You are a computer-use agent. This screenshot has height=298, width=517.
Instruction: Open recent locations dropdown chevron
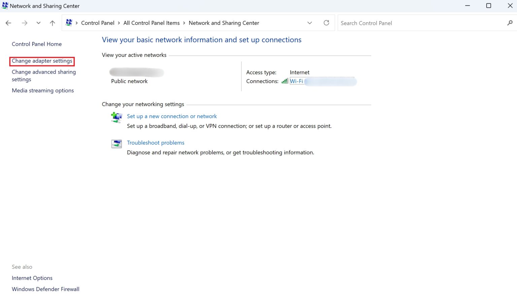[38, 23]
